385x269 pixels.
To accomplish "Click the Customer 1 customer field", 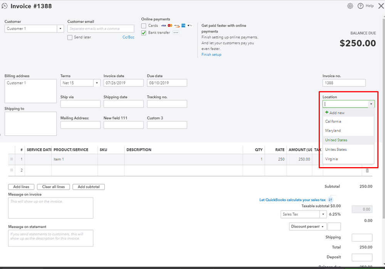I will tap(31, 29).
